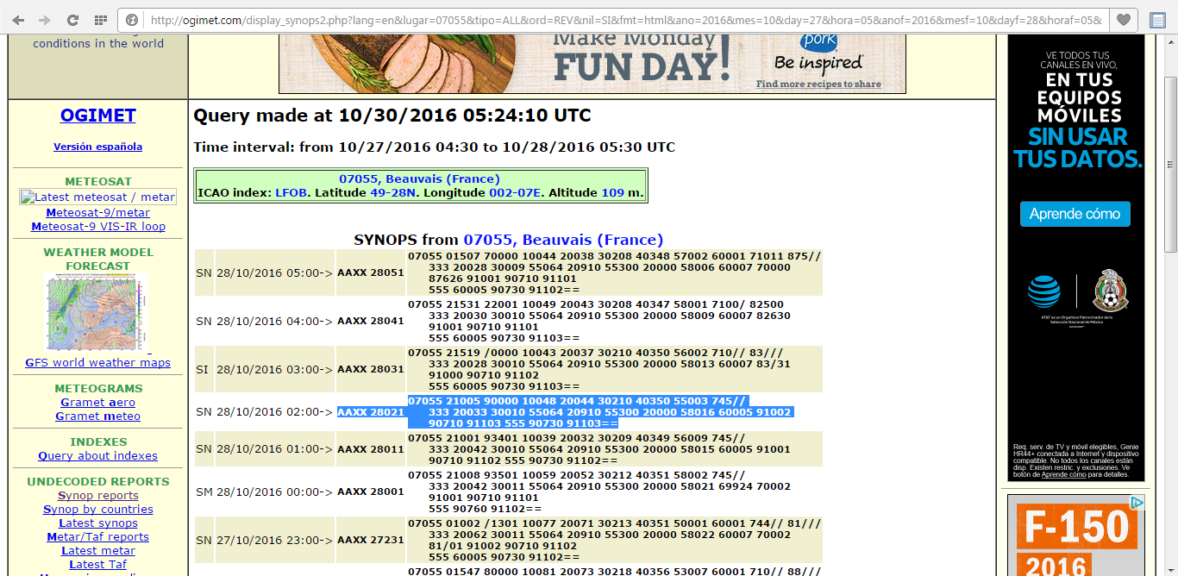Open Query about indexes link
Image resolution: width=1178 pixels, height=576 pixels.
coord(97,456)
